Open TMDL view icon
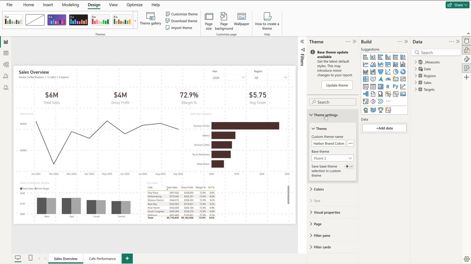Image resolution: width=471 pixels, height=264 pixels. (6, 87)
